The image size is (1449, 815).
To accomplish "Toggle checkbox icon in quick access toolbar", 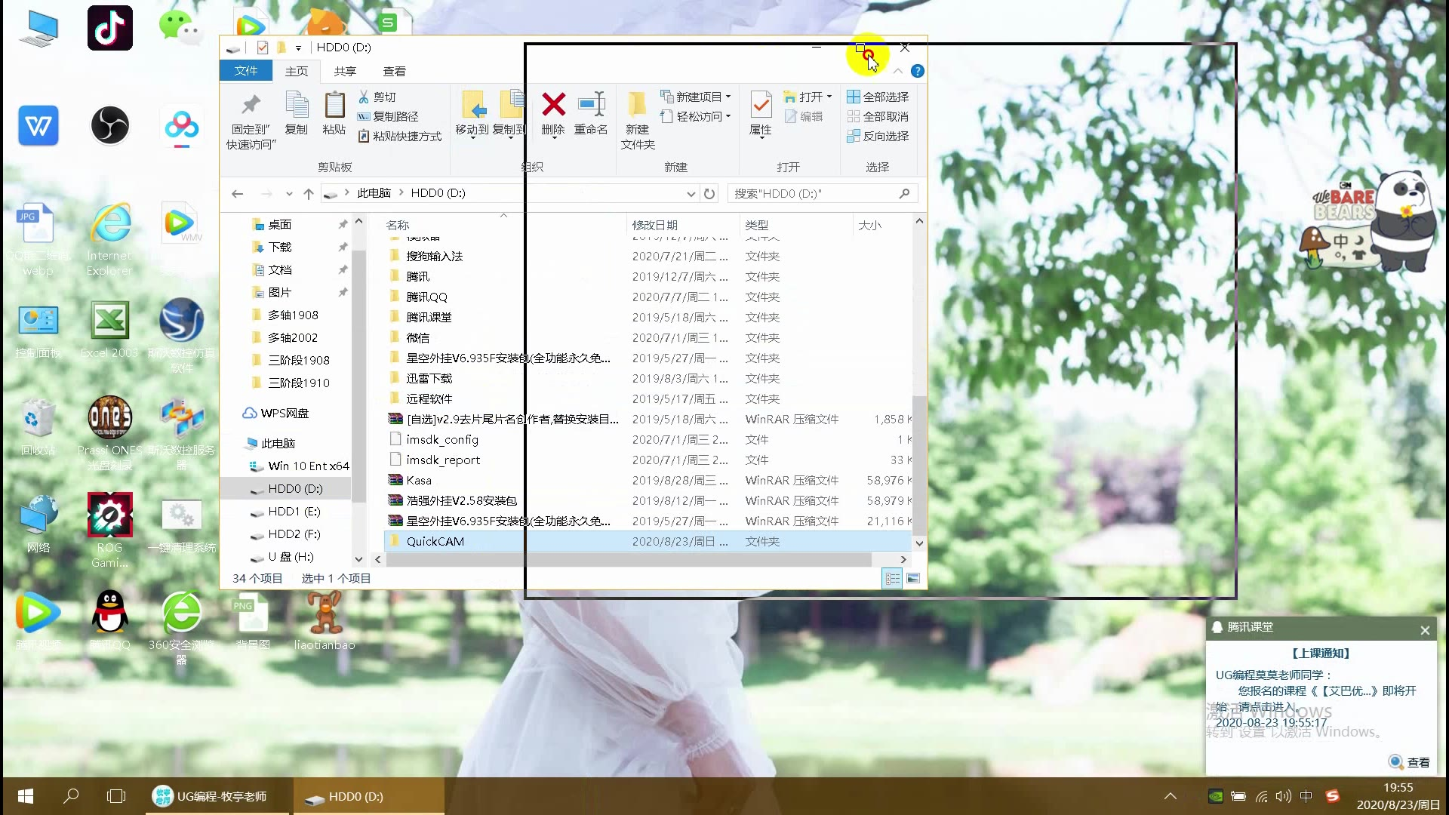I will pos(263,48).
